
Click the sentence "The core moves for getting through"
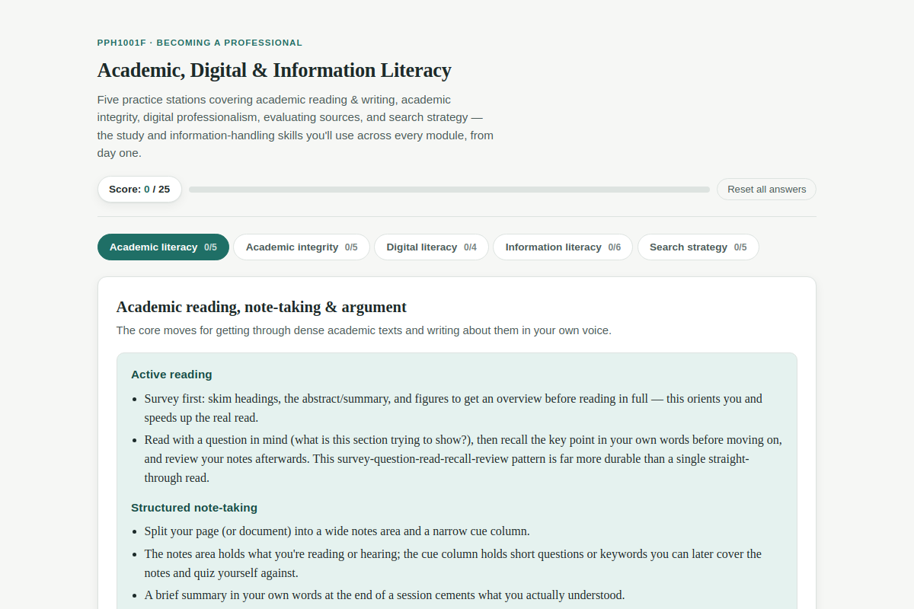click(x=364, y=330)
